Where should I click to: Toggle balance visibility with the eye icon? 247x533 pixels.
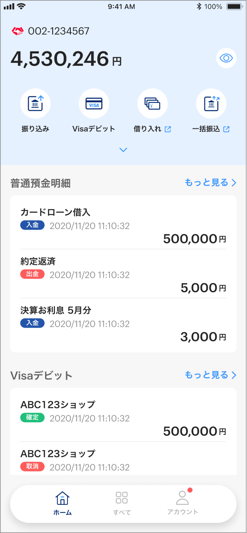tap(226, 58)
